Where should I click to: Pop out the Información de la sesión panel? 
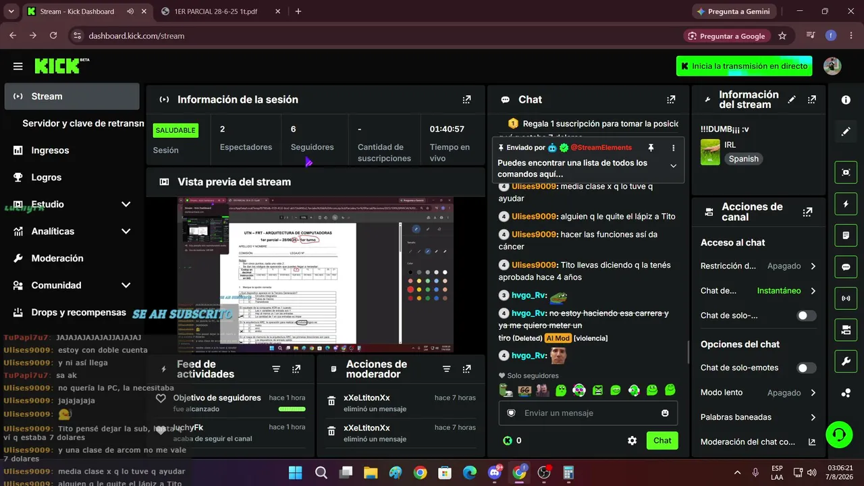466,99
